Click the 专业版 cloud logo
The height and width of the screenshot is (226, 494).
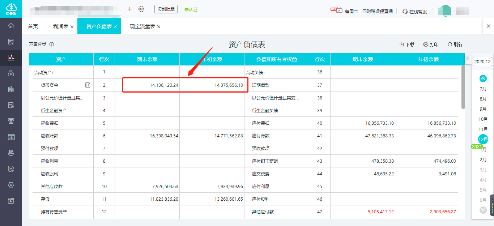tap(11, 9)
